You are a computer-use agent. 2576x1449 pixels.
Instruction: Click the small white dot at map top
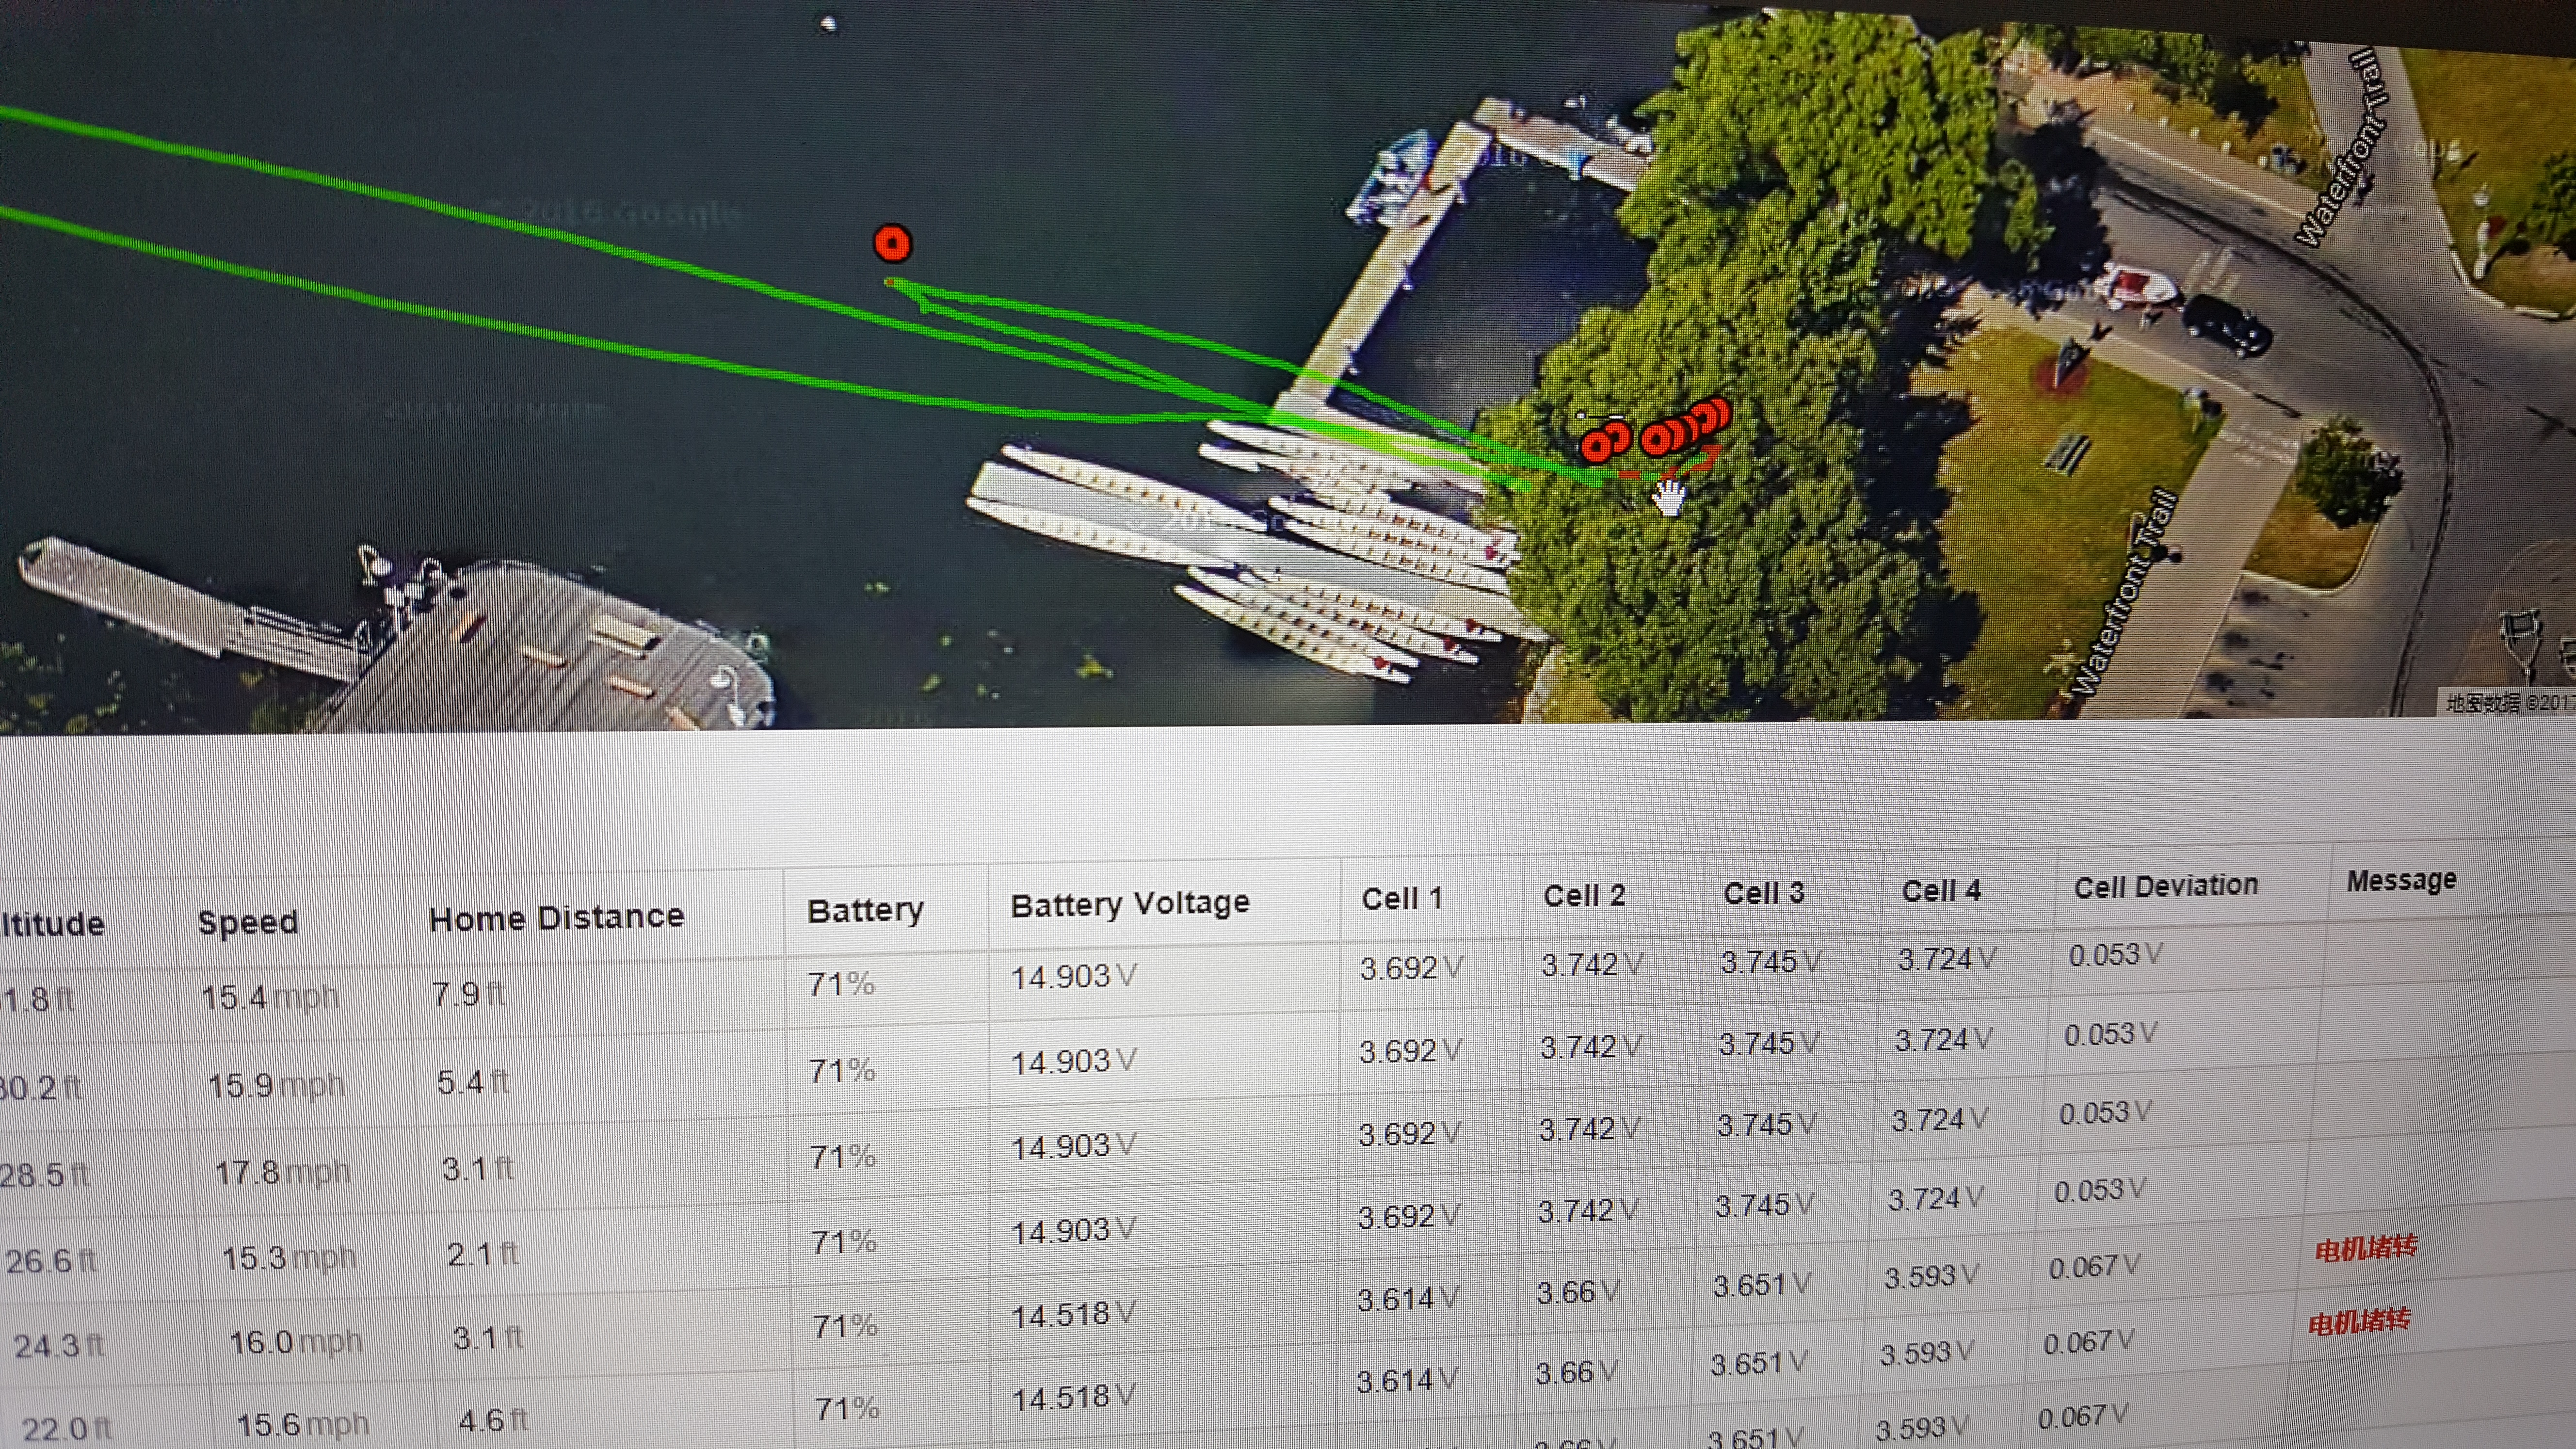(x=828, y=24)
